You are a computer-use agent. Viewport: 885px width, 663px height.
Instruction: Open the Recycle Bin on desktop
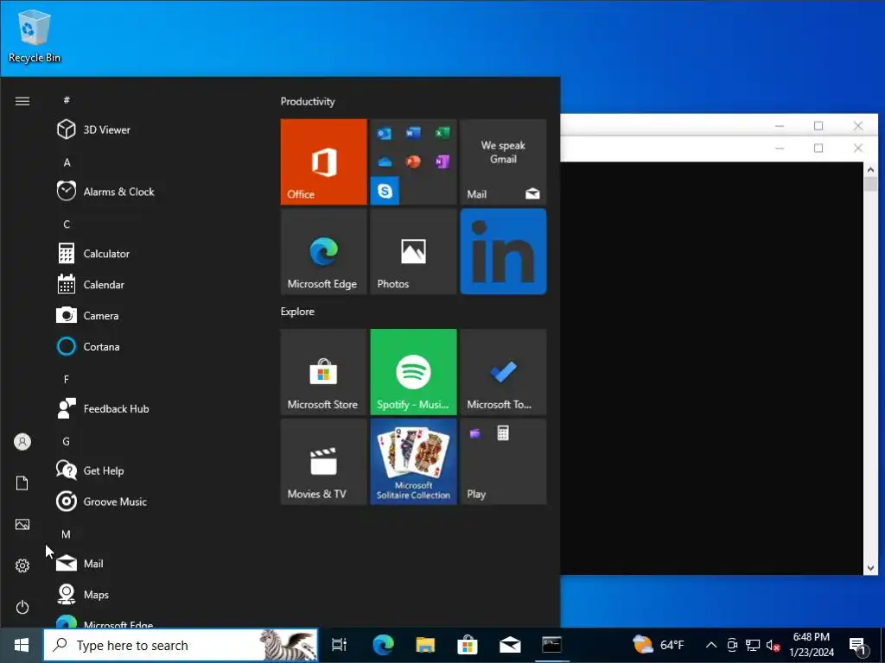click(x=35, y=36)
